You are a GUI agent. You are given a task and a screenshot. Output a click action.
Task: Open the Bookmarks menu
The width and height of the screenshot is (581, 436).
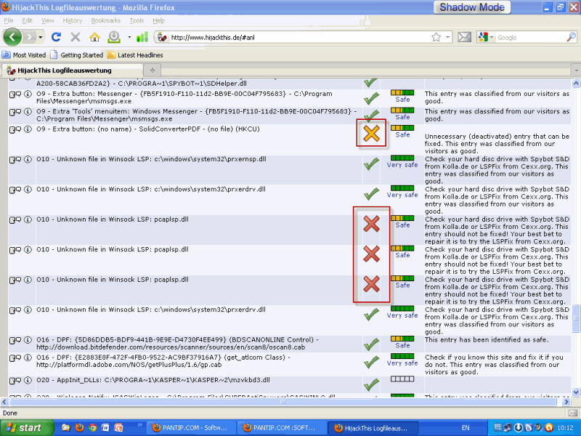pyautogui.click(x=105, y=20)
